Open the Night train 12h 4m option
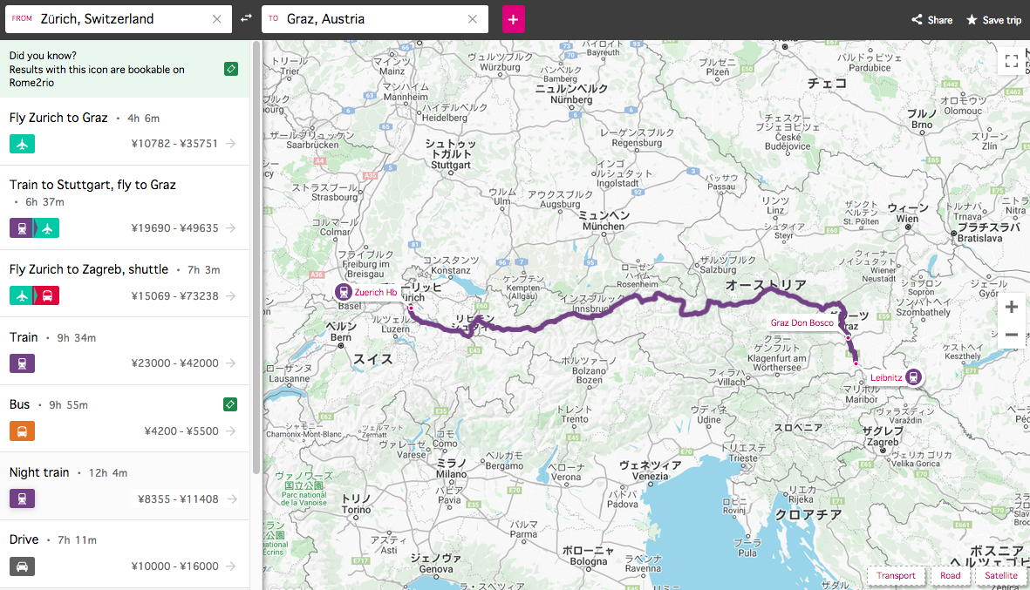The width and height of the screenshot is (1030, 590). click(x=125, y=486)
